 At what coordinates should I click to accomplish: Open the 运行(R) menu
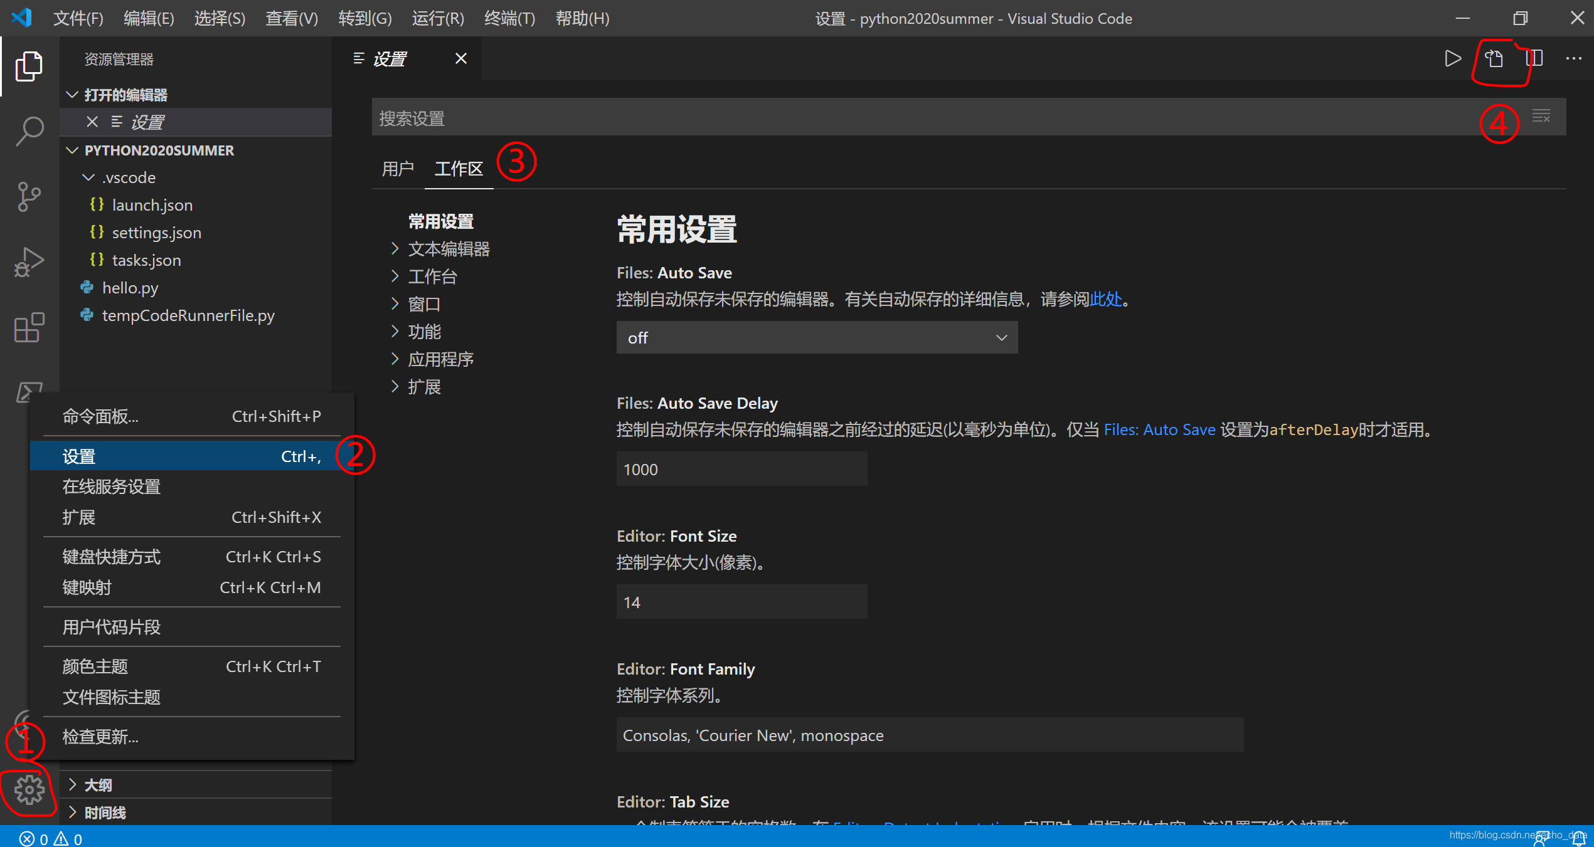coord(437,18)
